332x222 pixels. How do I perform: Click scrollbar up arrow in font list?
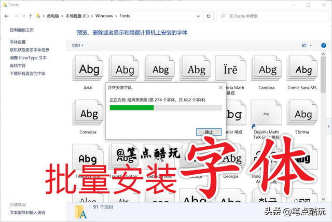coord(323,54)
